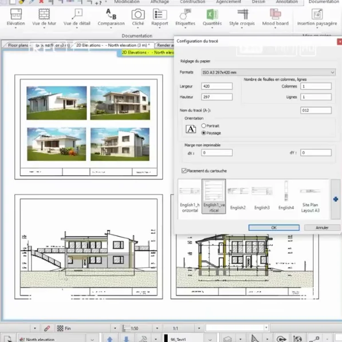The height and width of the screenshot is (342, 342).
Task: Open the Elévation tool
Action: 15,17
